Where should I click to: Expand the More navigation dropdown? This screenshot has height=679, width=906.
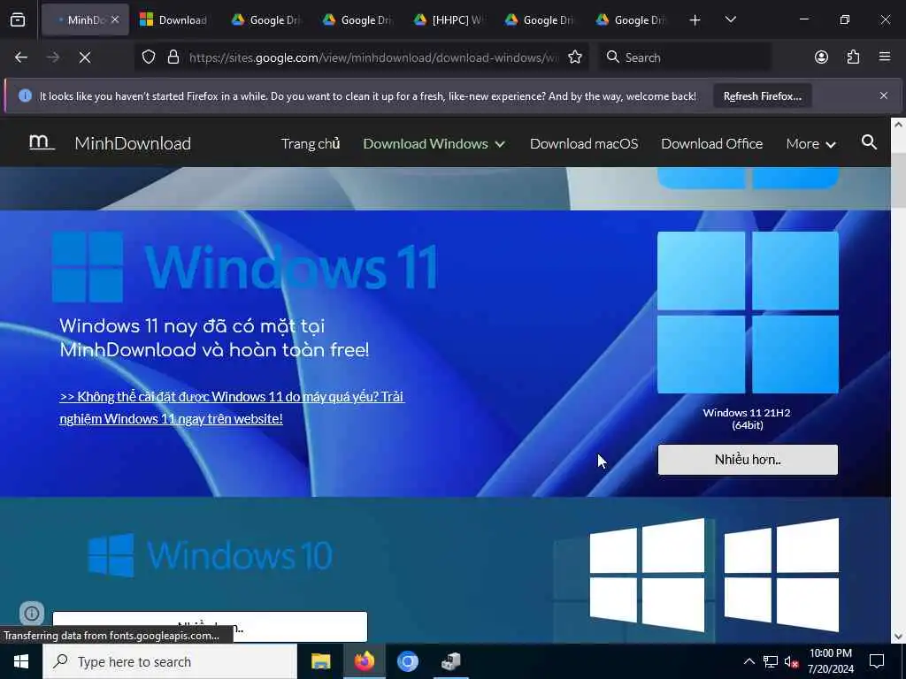810,144
